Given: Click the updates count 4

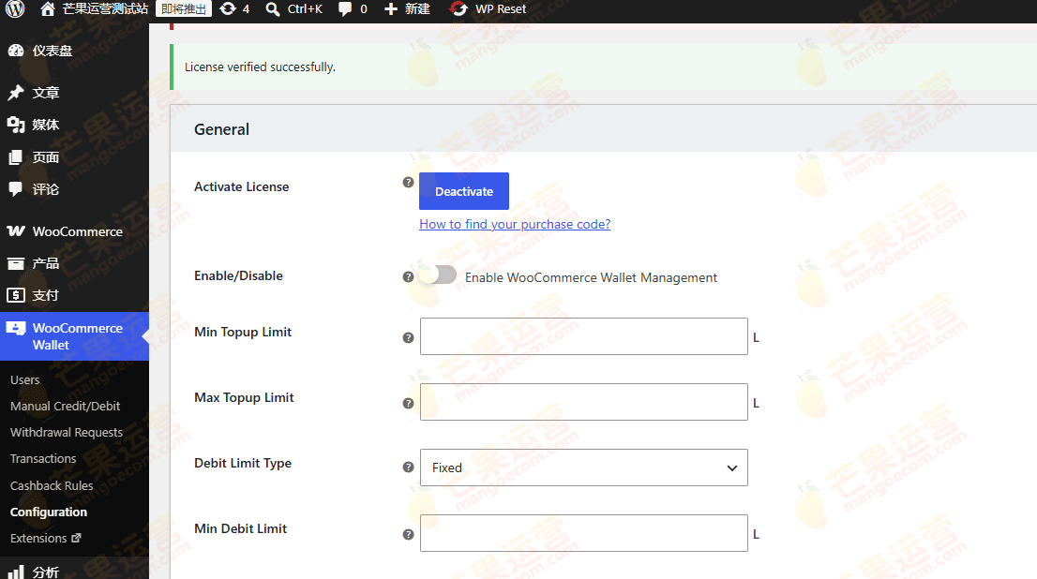Looking at the screenshot, I should pyautogui.click(x=246, y=8).
